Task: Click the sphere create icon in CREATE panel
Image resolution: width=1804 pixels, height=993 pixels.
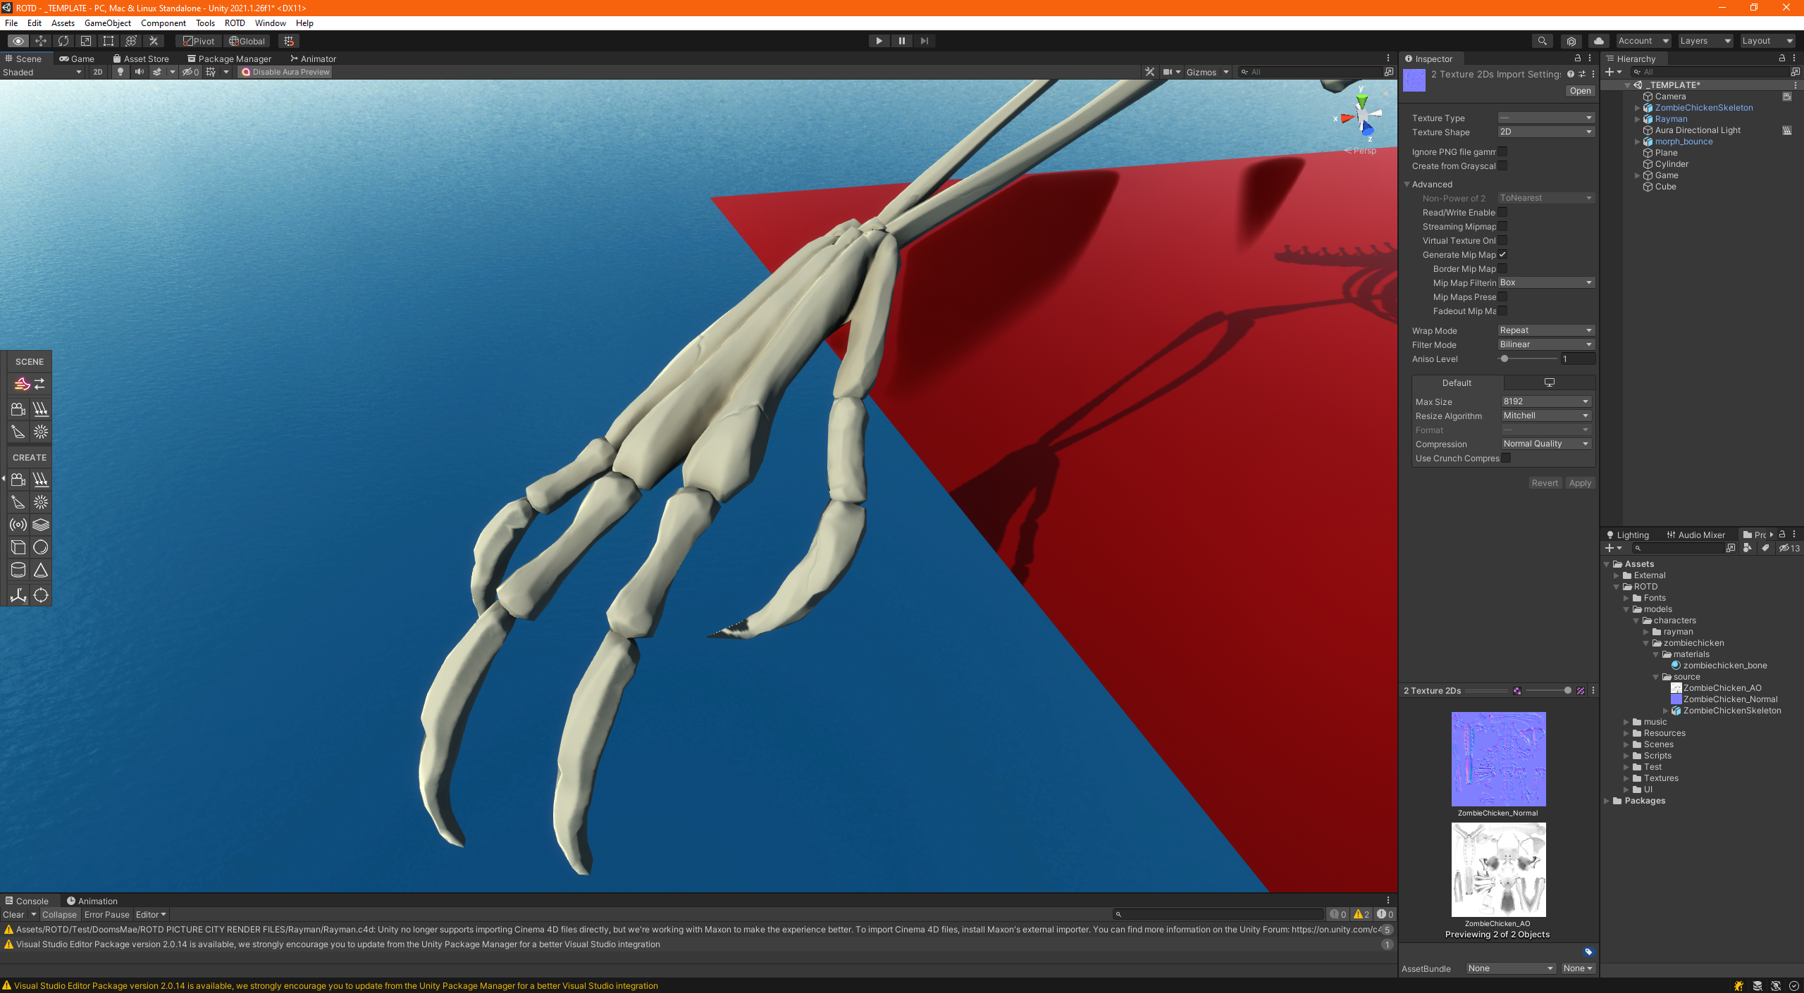Action: point(41,547)
